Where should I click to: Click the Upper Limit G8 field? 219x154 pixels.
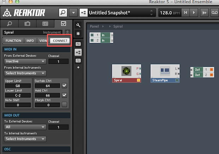pos(18,85)
